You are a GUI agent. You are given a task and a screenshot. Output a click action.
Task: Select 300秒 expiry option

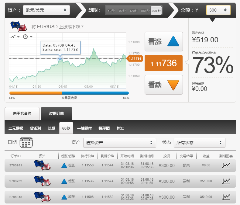(156, 11)
